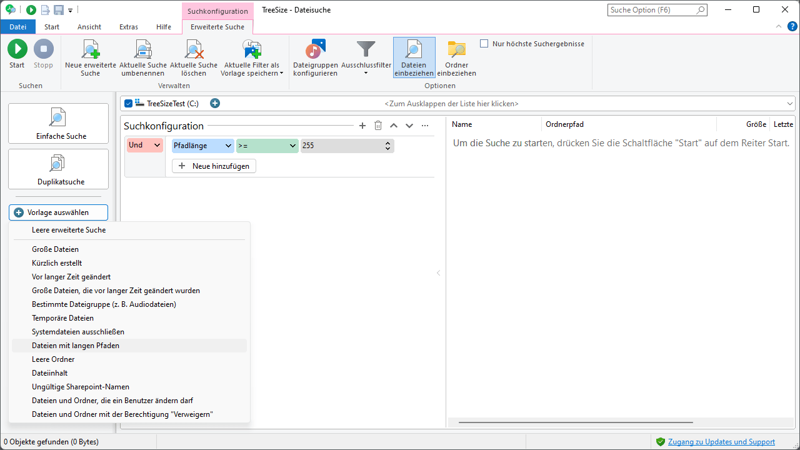Expand the drive list dropdown chevron
The width and height of the screenshot is (800, 450).
[790, 104]
